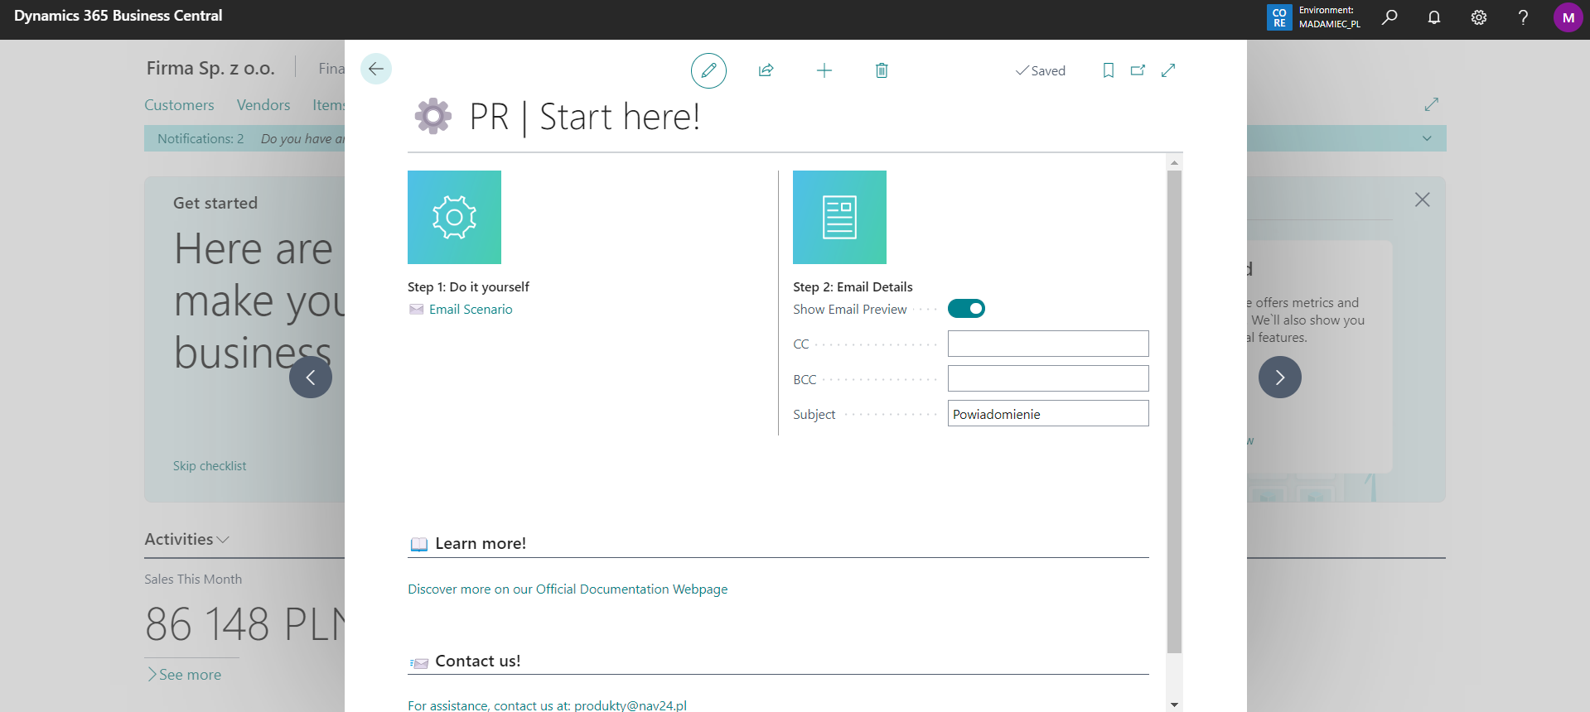
Task: Click the Learn more! heading
Action: (x=481, y=543)
